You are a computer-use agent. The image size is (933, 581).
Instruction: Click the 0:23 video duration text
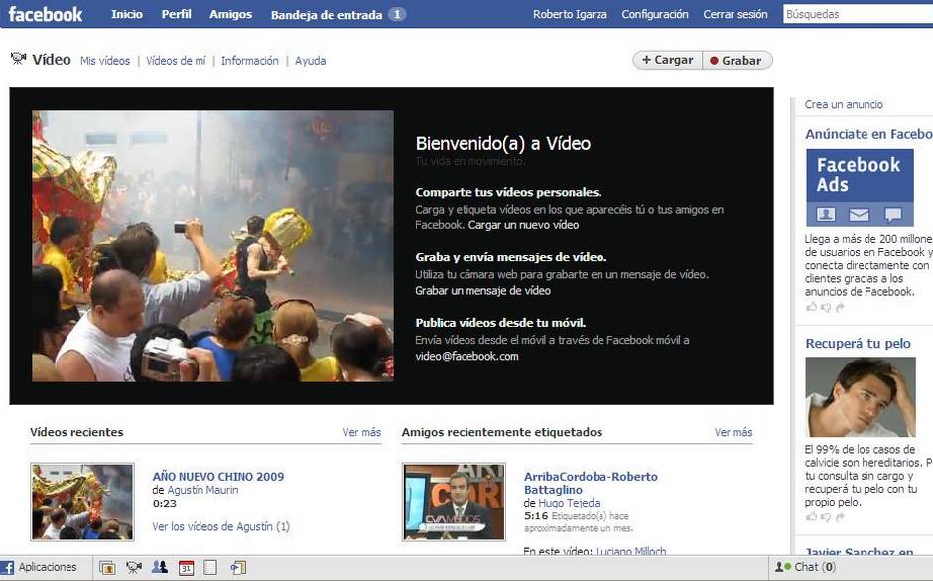[x=164, y=503]
